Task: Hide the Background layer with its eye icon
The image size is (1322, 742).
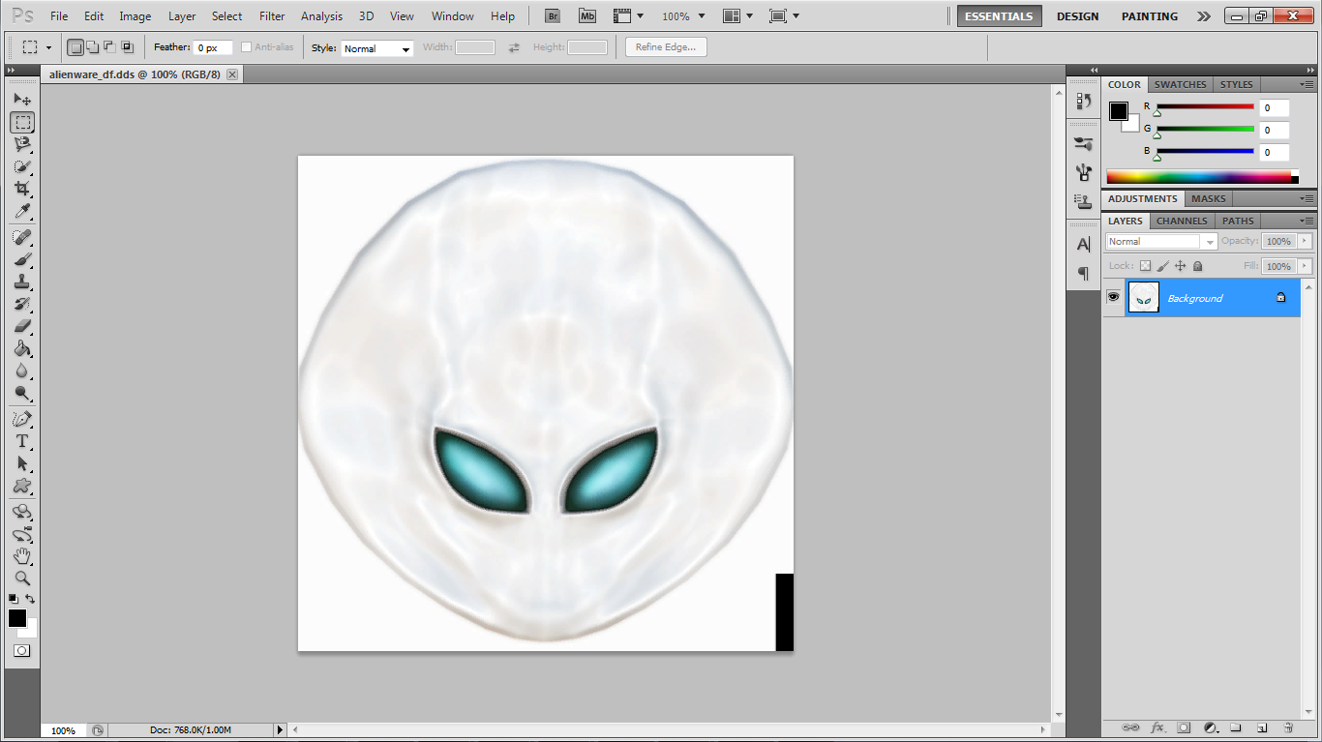Action: (x=1113, y=297)
